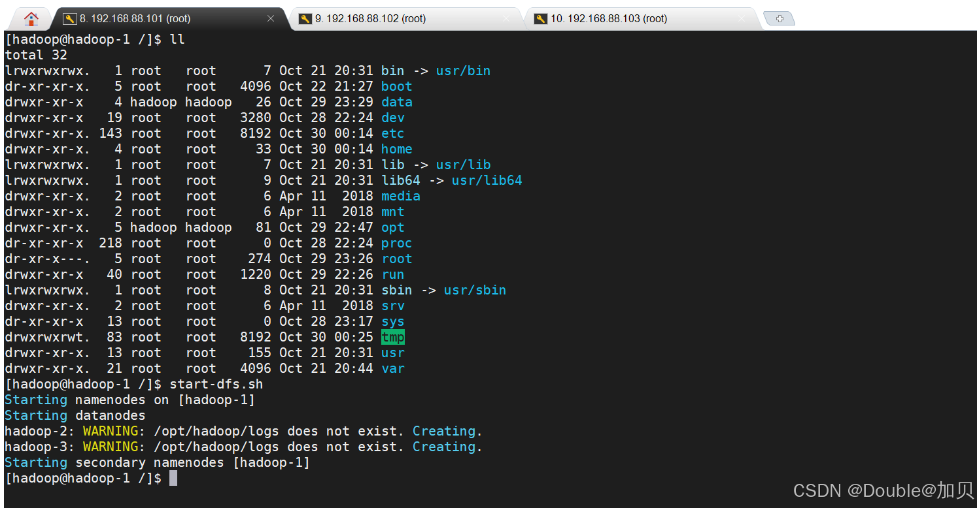Click the 'proc' directory name
The image size is (977, 508).
[x=397, y=243]
